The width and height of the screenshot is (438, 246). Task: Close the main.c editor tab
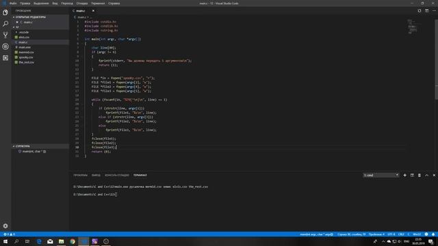coord(93,11)
